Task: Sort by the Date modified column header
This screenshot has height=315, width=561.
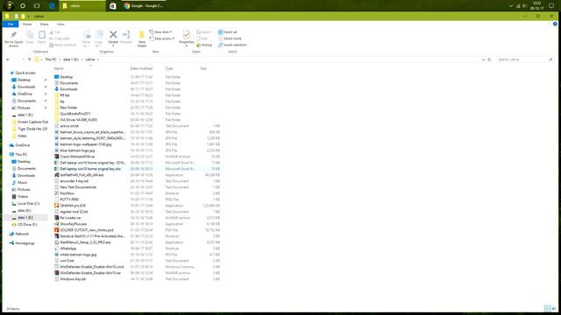Action: pos(141,68)
